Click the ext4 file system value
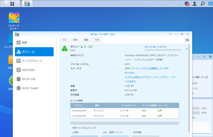Image resolution: width=213 pixels, height=137 pixels. 127,64
